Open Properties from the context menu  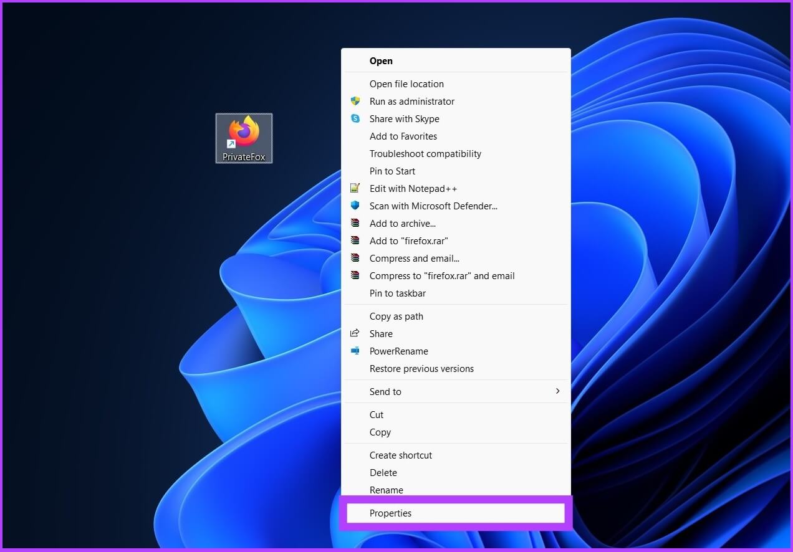point(456,513)
